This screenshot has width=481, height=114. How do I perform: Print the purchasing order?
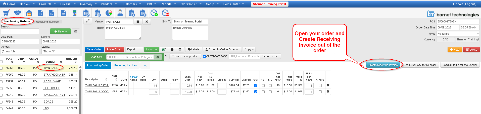coord(172,49)
